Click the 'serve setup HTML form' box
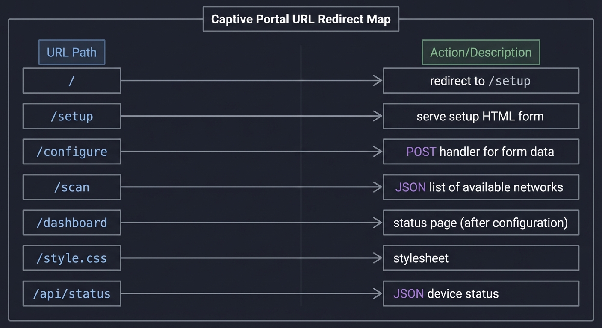This screenshot has height=328, width=602. (481, 116)
